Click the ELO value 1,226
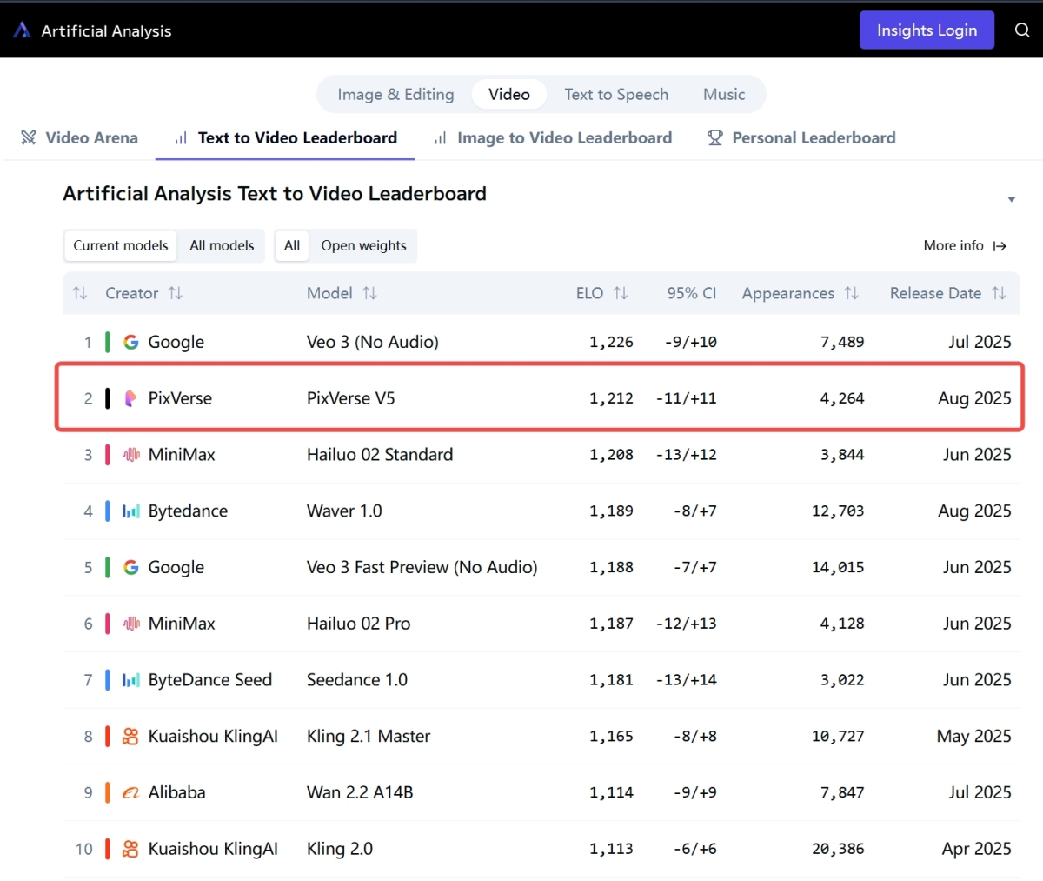Screen dimensions: 1043x881 click(611, 342)
